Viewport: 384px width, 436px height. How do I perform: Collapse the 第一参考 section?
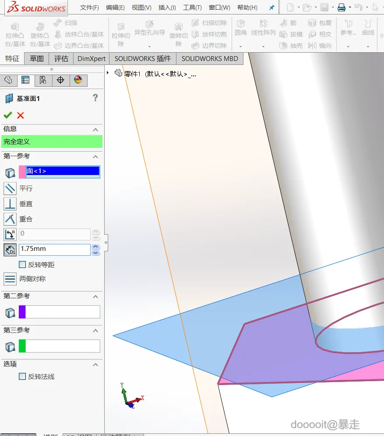95,157
